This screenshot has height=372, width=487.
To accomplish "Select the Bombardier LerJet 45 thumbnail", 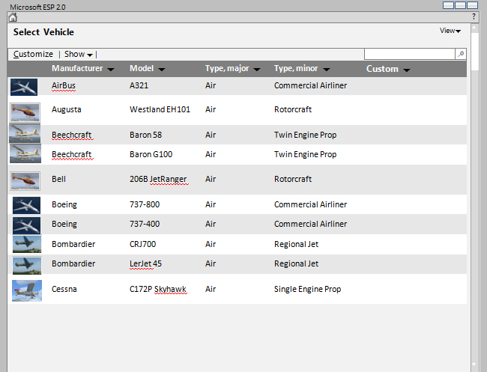I will click(27, 266).
